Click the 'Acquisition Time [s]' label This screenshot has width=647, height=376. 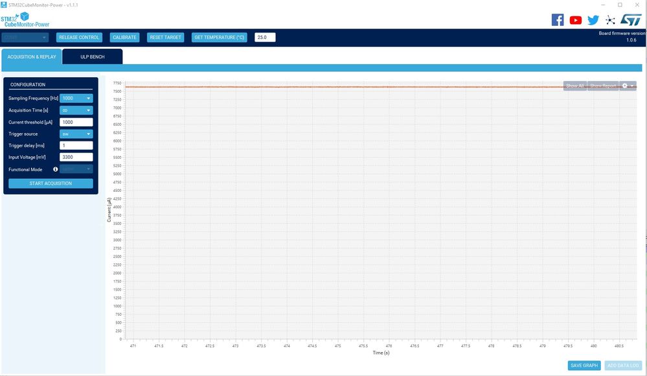(x=28, y=110)
